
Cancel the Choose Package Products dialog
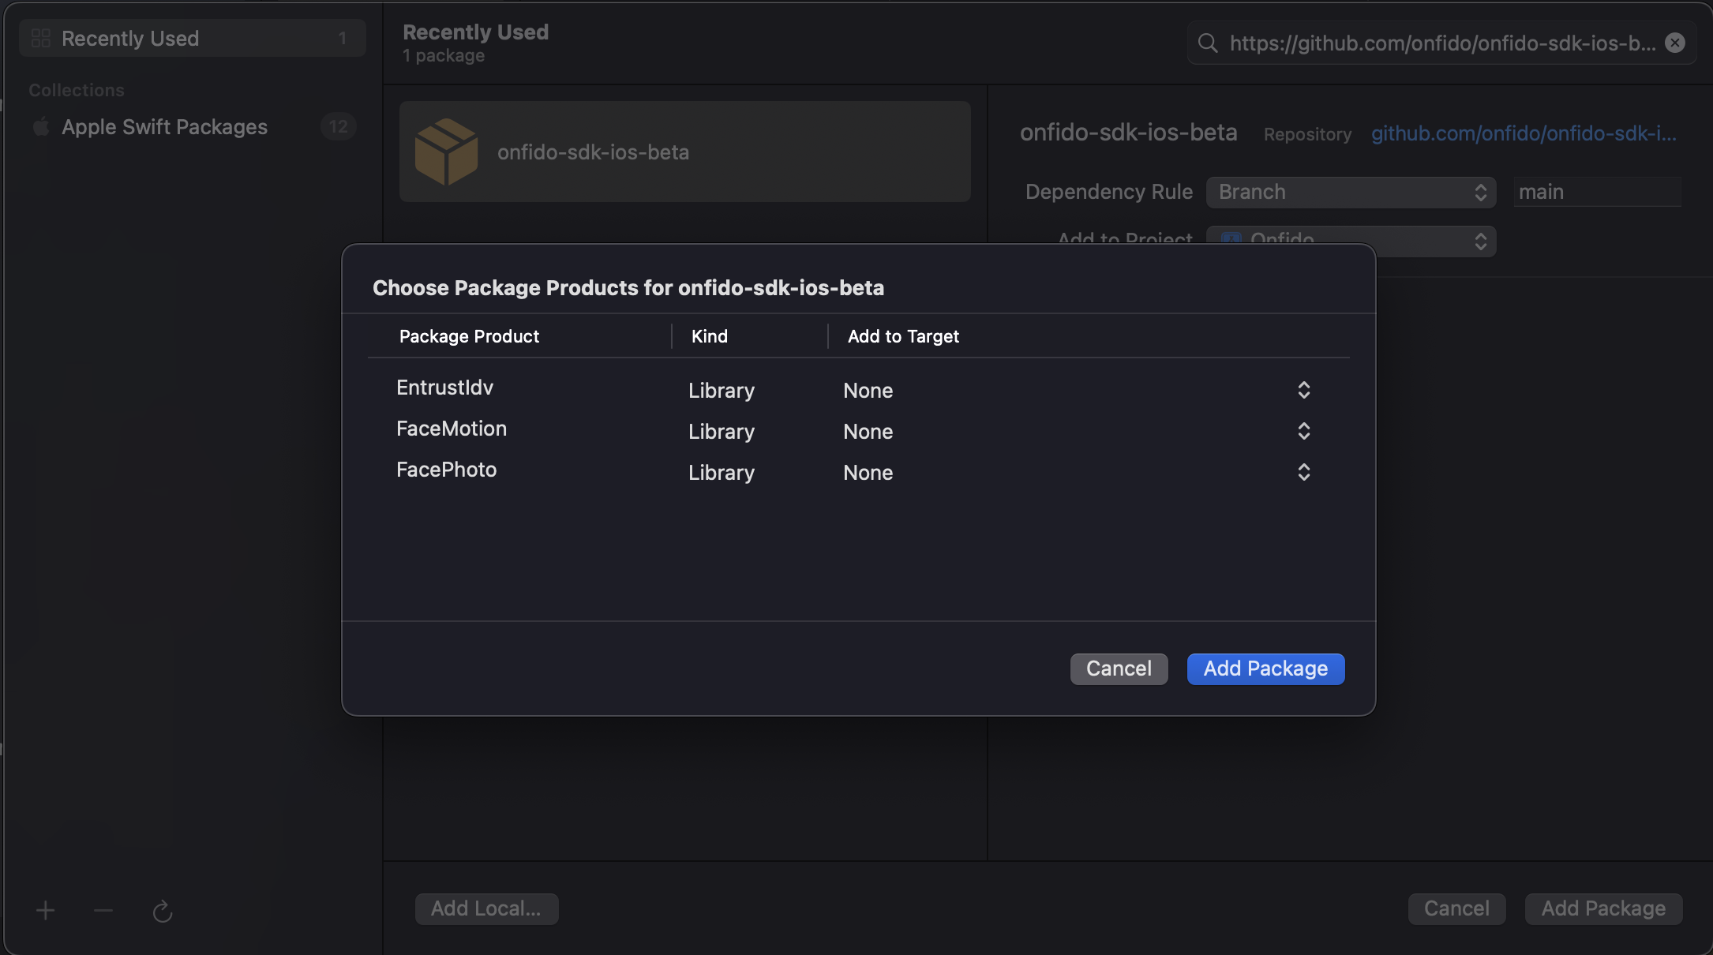coord(1119,668)
